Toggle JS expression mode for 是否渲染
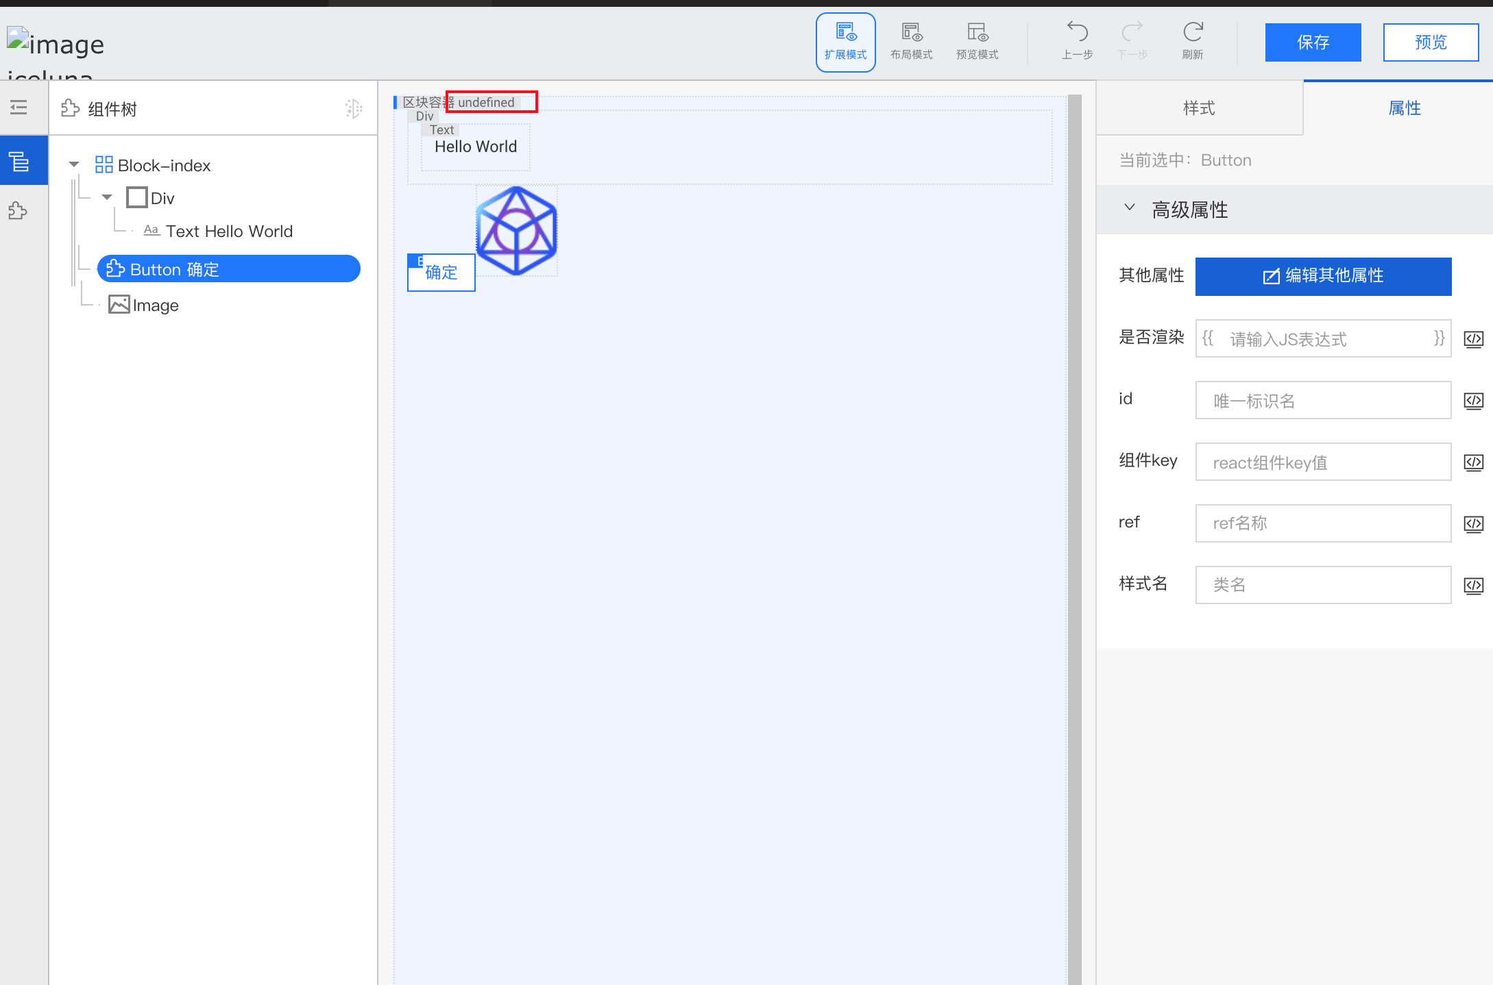 pyautogui.click(x=1473, y=338)
